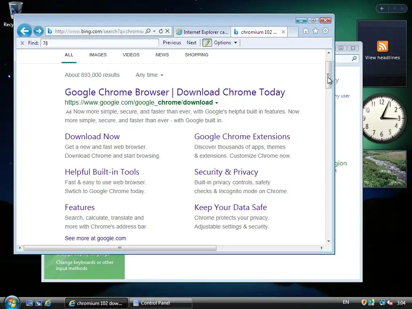Open the Any time filter dropdown
Screen dimensions: 412x309
[x=150, y=75]
